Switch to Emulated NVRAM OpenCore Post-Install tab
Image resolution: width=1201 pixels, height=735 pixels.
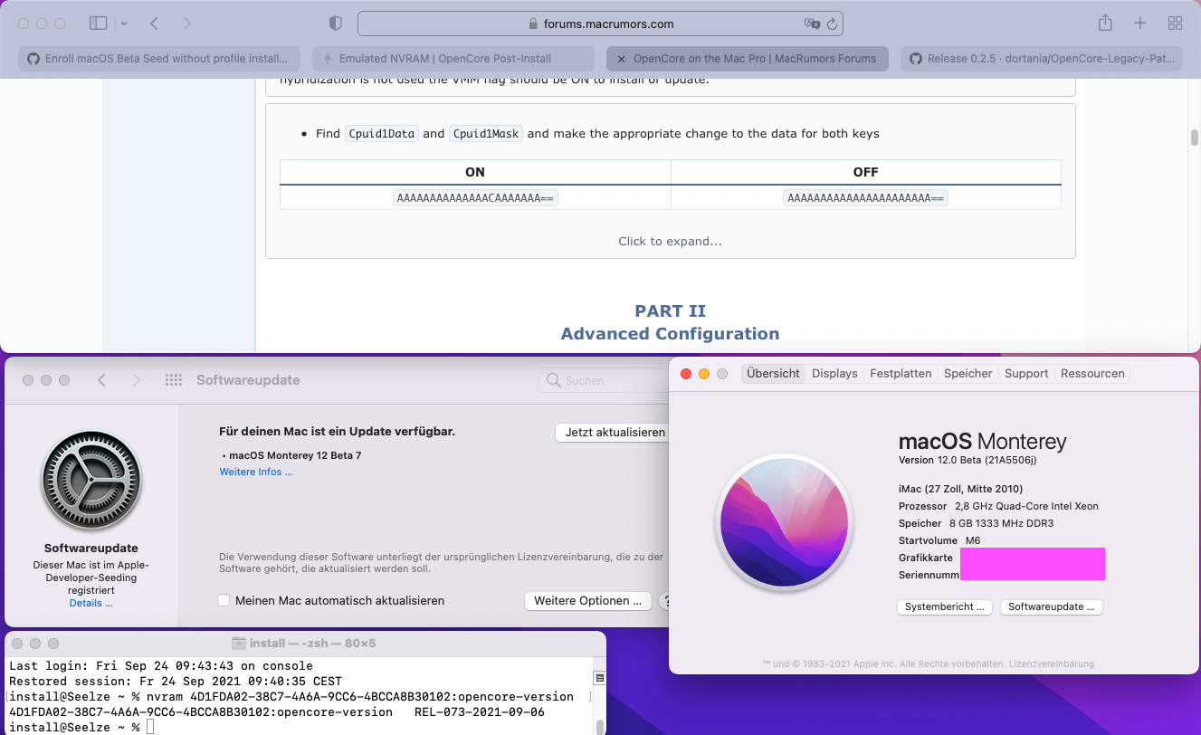453,59
